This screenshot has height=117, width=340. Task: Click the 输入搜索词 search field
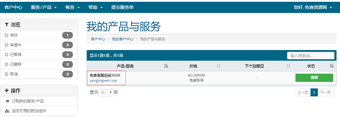311,56
